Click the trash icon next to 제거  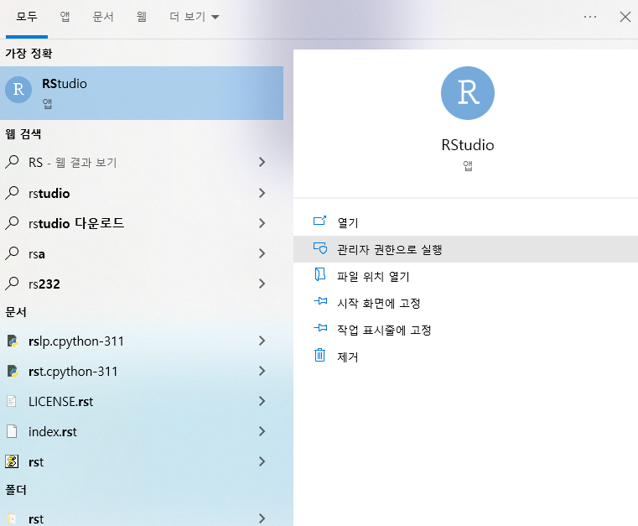pos(319,355)
